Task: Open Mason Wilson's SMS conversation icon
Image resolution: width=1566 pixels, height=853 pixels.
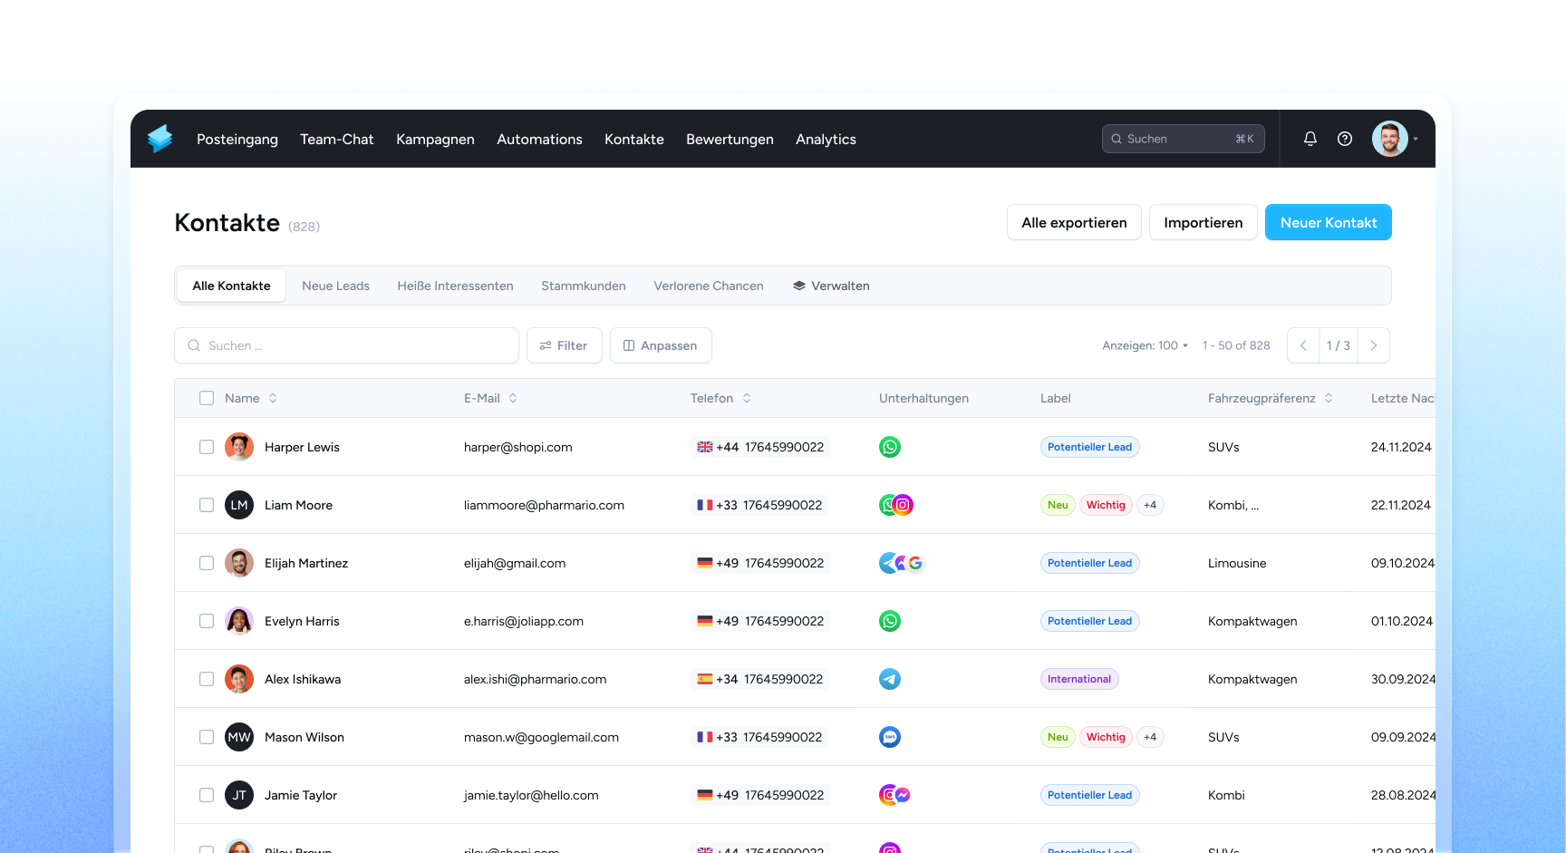Action: (x=890, y=737)
